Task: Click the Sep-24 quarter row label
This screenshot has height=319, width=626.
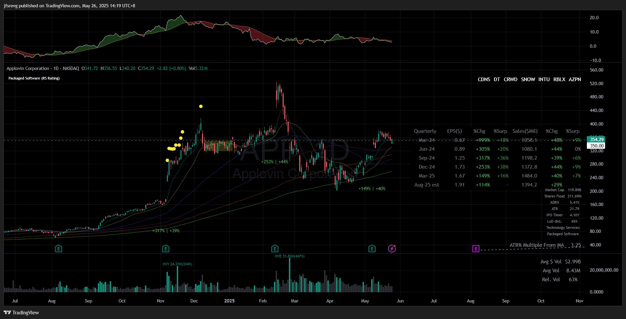Action: (427, 158)
